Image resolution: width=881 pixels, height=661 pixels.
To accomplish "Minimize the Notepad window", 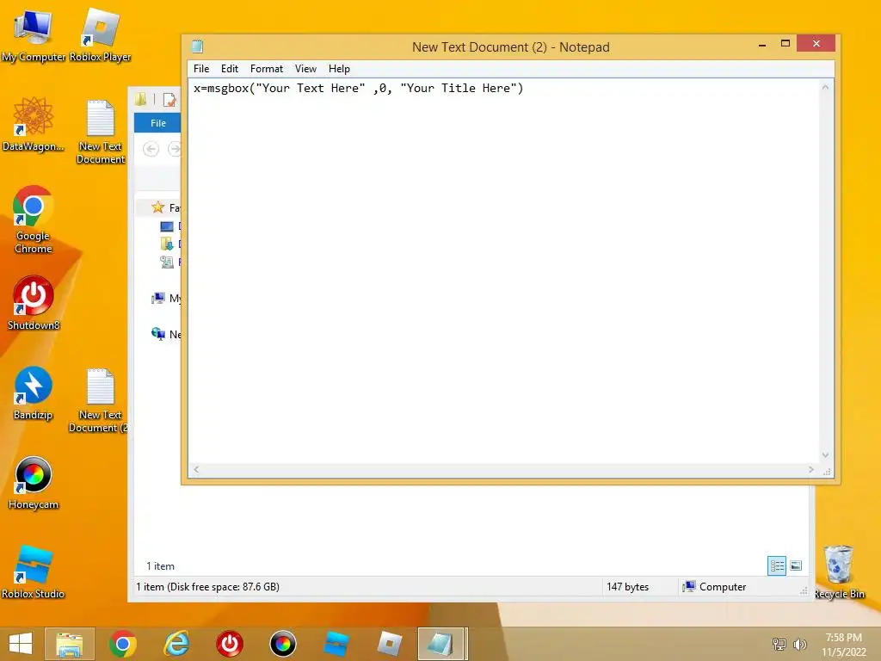I will (762, 44).
